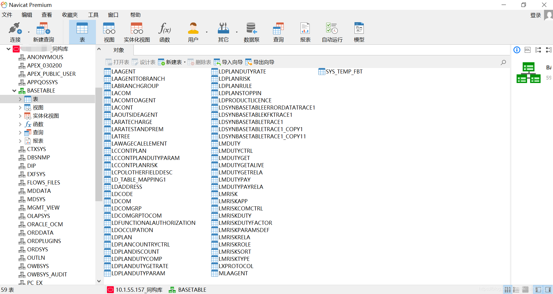Open the View (视图) toolbar icon
553x294 pixels.
tap(109, 32)
